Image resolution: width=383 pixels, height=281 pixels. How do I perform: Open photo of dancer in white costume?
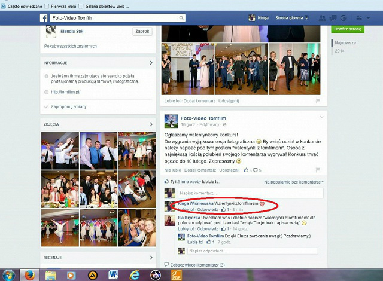pos(60,228)
